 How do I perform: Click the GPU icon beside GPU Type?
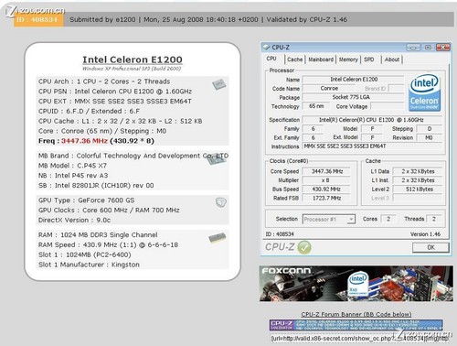pyautogui.click(x=221, y=202)
